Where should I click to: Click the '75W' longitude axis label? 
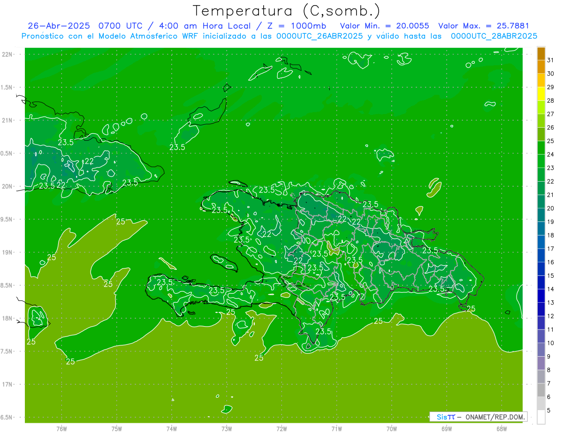tap(117, 428)
